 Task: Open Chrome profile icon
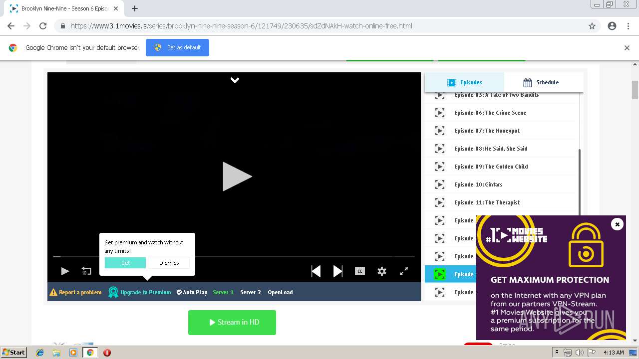(x=612, y=26)
